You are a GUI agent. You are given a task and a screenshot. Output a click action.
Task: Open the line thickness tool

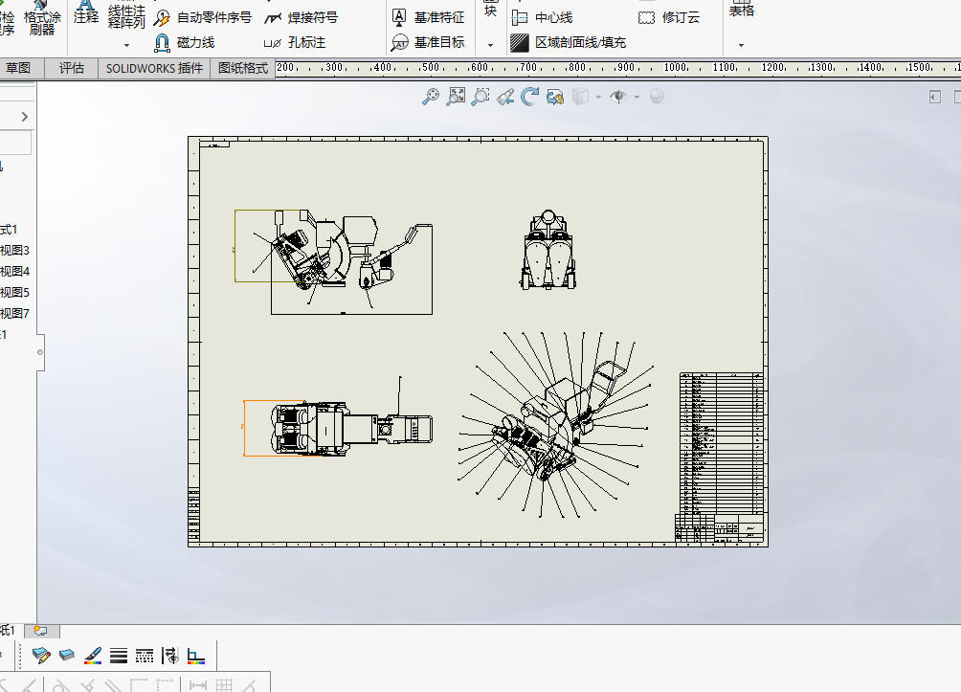tap(119, 656)
